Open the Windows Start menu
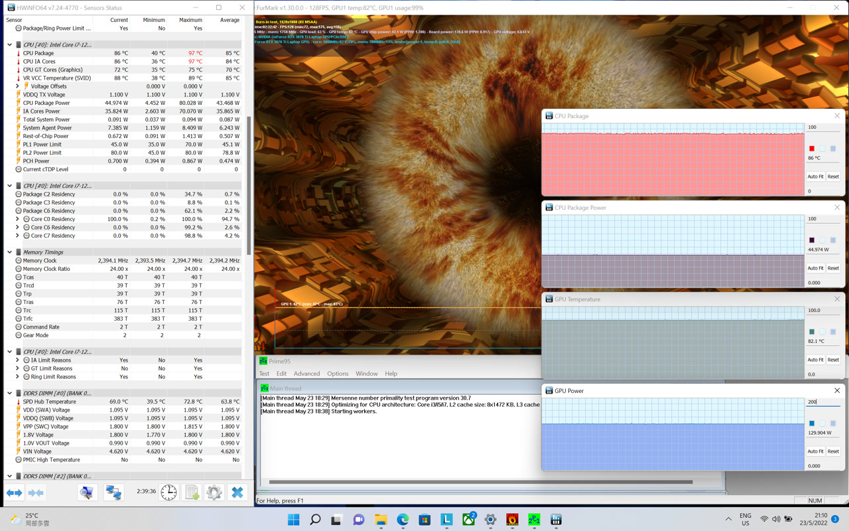Screen dimensions: 849x531 click(x=293, y=520)
